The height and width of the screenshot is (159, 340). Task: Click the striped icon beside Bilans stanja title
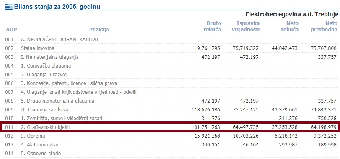8,7
